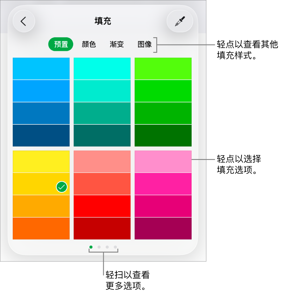
Task: Open the color eyedropper tool
Action: coord(180,21)
